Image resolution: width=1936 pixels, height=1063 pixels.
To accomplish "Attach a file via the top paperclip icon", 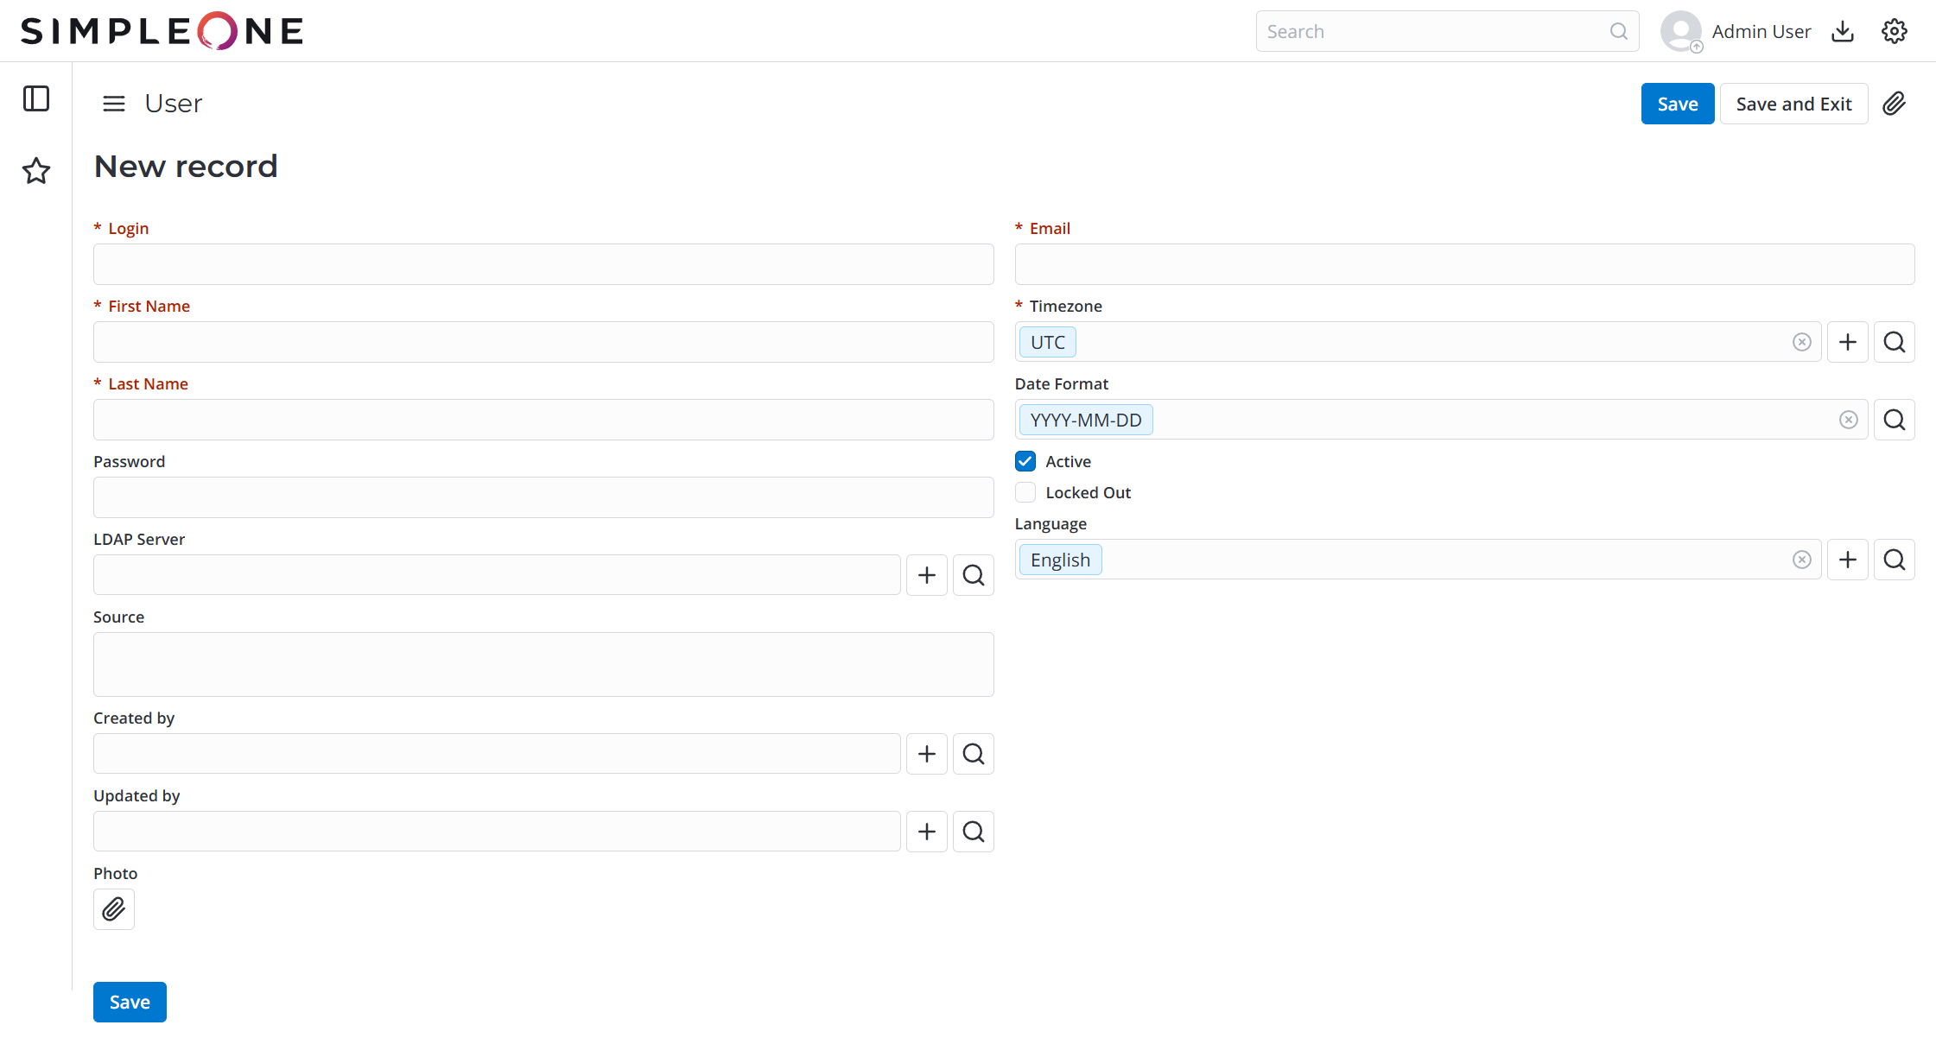I will [1894, 103].
